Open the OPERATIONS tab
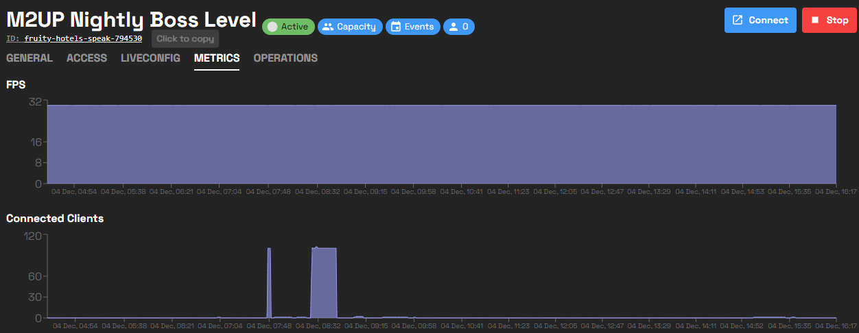 285,58
